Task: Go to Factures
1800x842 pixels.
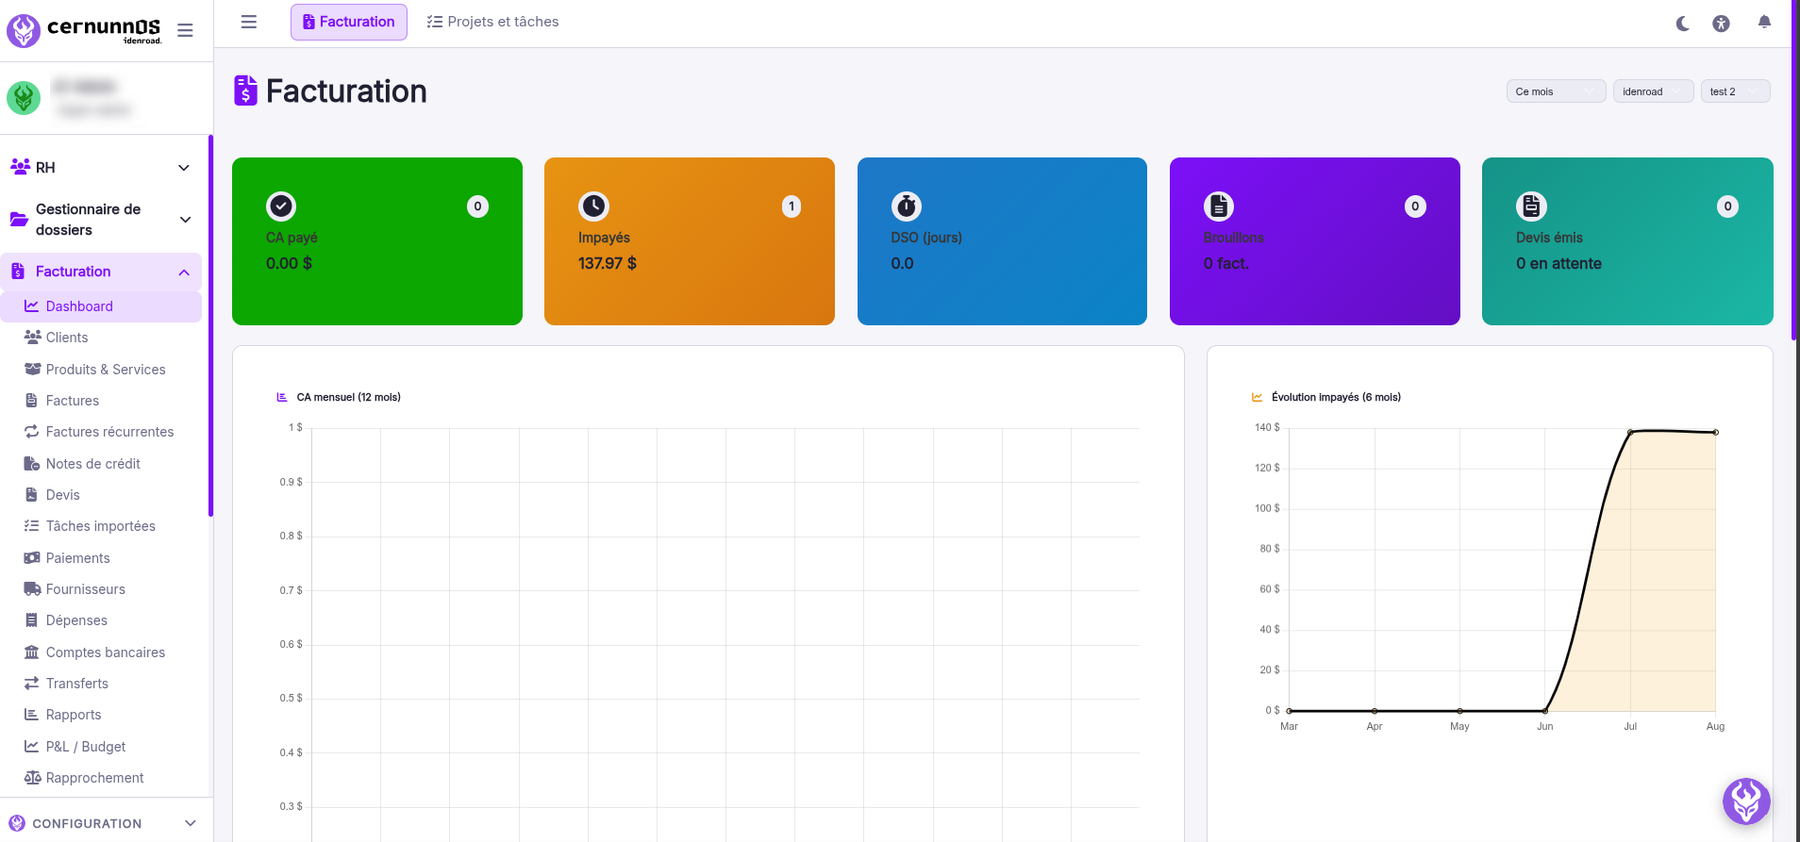Action: point(101,401)
